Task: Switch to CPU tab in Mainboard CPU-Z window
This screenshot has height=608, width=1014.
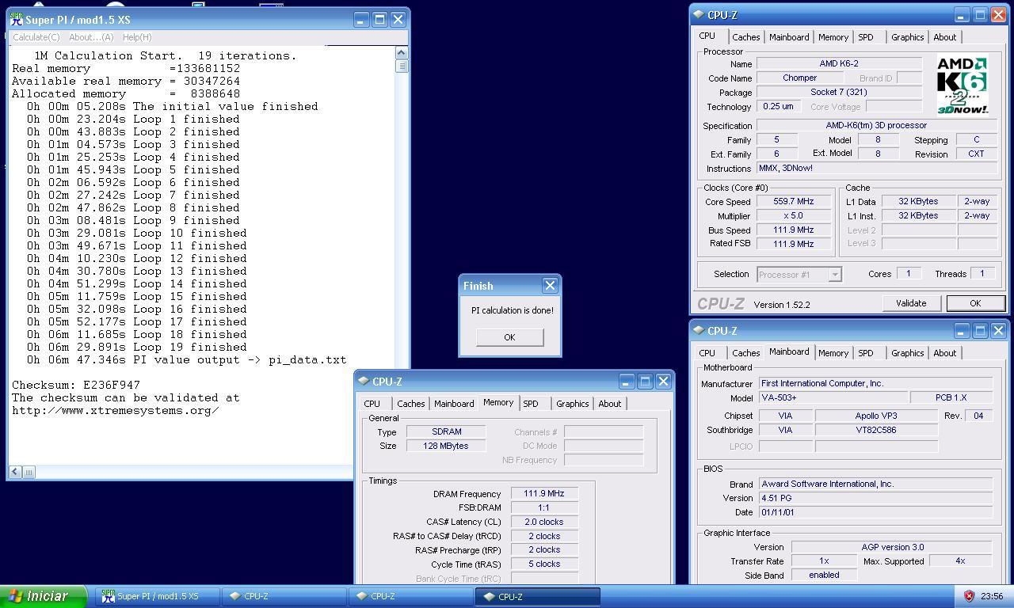Action: tap(707, 353)
